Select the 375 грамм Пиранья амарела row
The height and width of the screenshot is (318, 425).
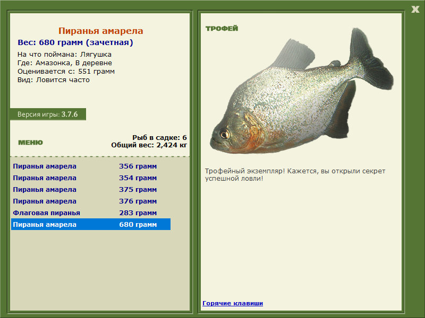pos(91,189)
